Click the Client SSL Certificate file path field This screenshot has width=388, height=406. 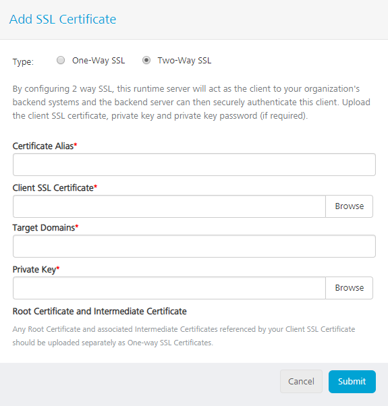coord(169,206)
